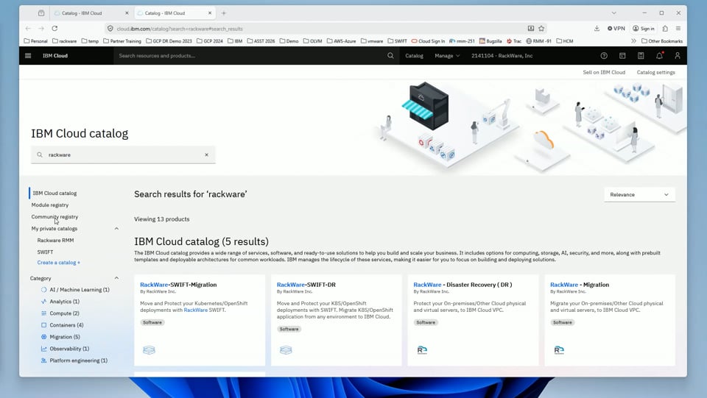Click the browser Sign in button

[644, 29]
